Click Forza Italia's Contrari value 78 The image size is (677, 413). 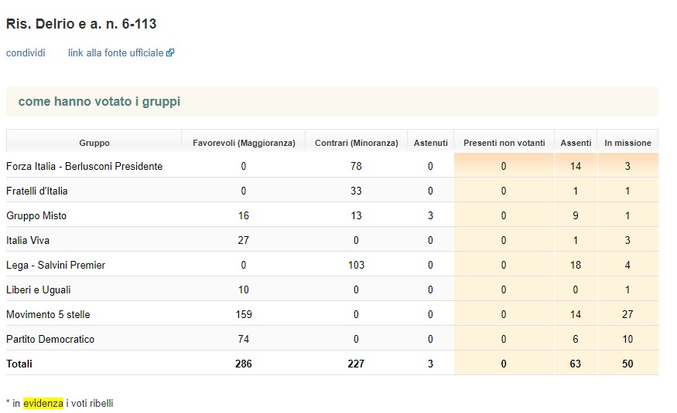356,166
